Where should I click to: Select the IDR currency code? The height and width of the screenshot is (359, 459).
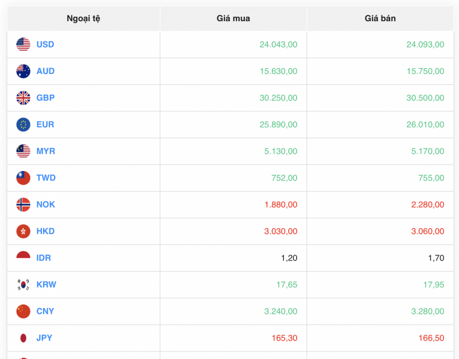[44, 258]
